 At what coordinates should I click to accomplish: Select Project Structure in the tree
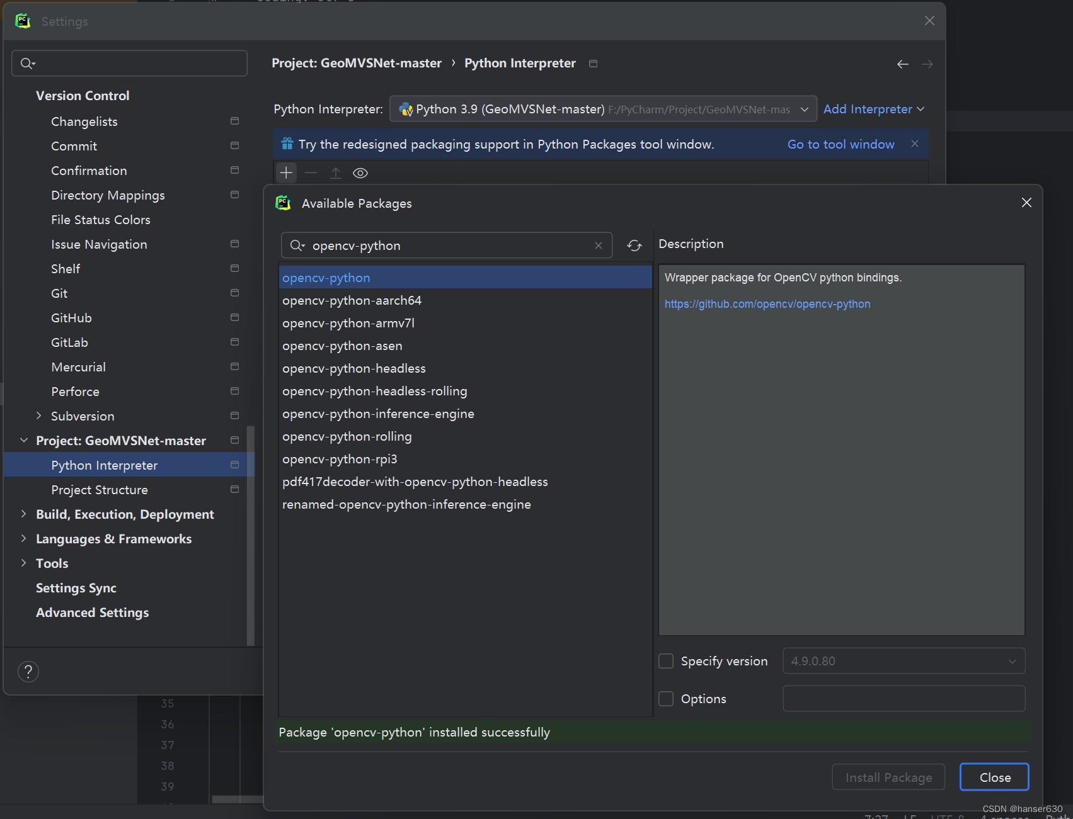pos(100,490)
